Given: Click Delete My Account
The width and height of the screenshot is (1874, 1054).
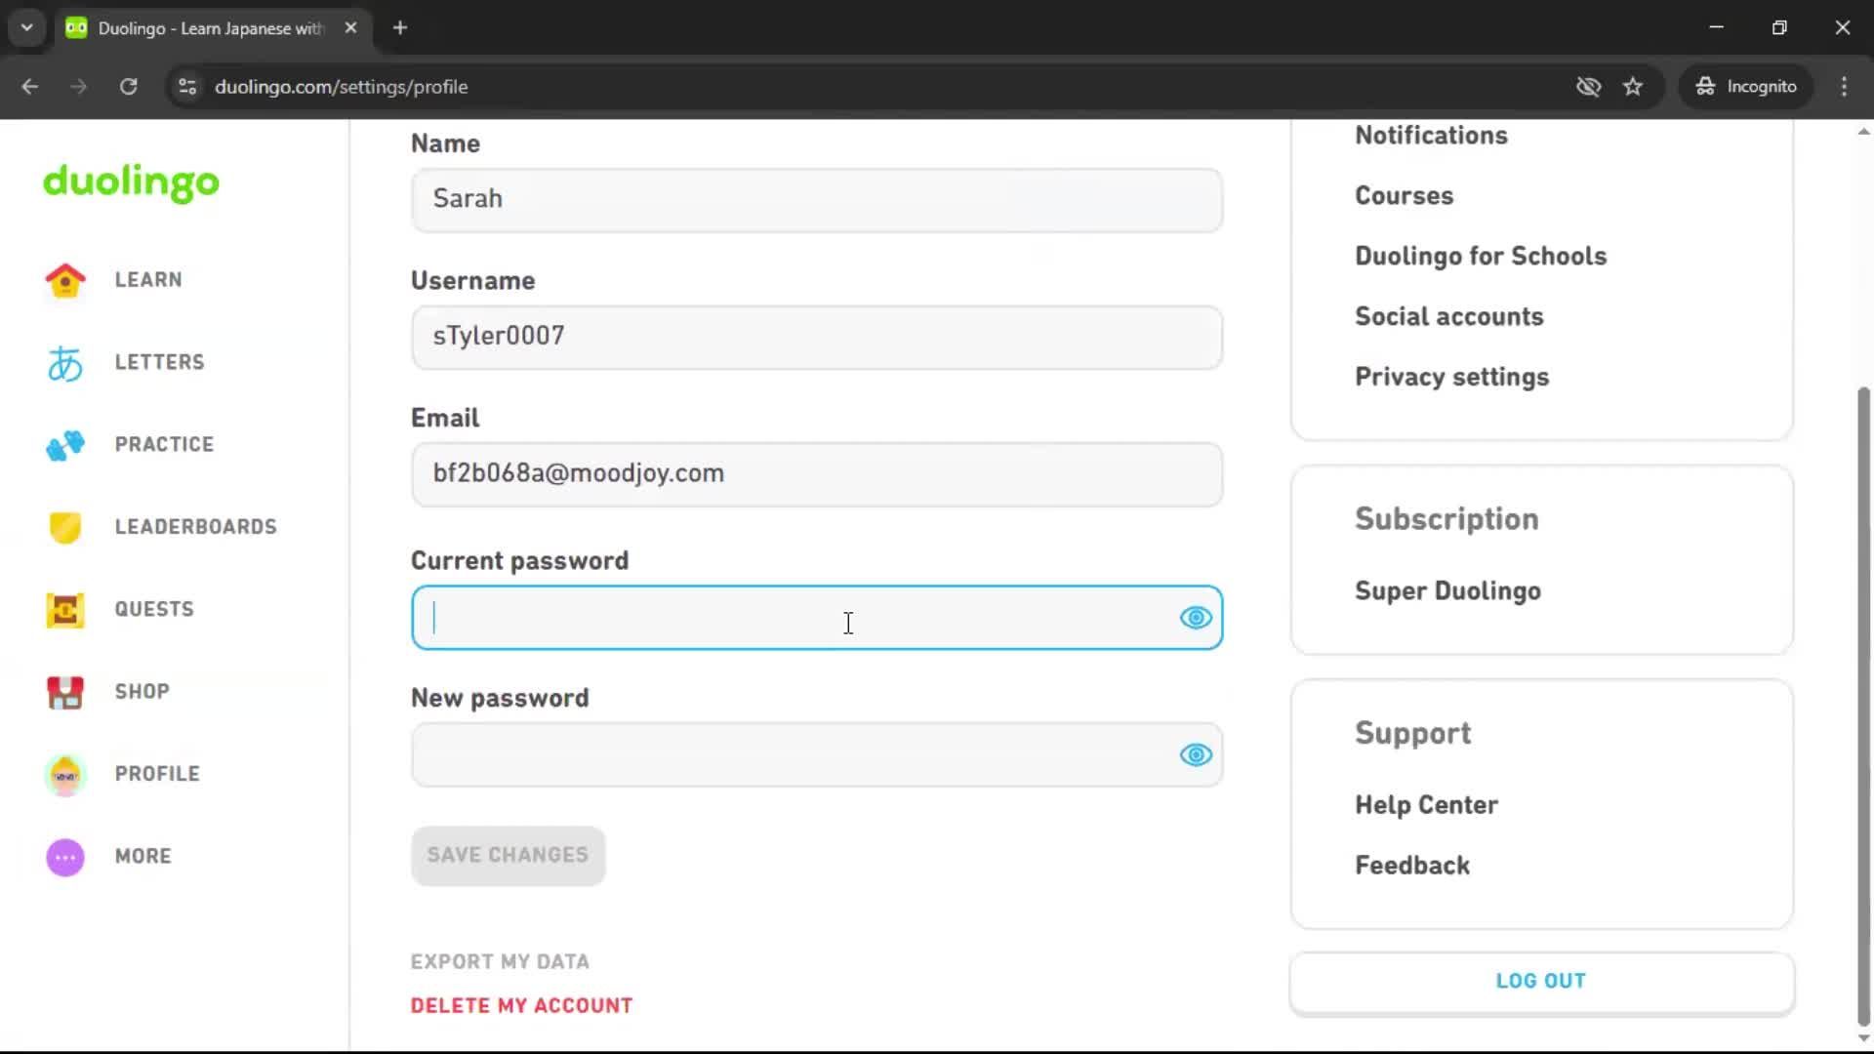Looking at the screenshot, I should 521,1004.
